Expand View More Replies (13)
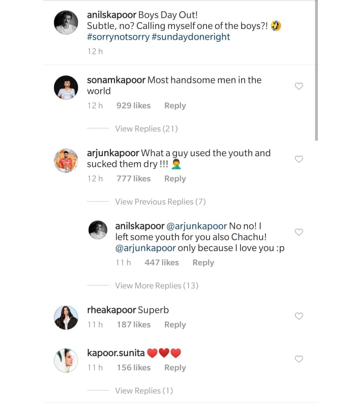356x407 pixels. (156, 285)
